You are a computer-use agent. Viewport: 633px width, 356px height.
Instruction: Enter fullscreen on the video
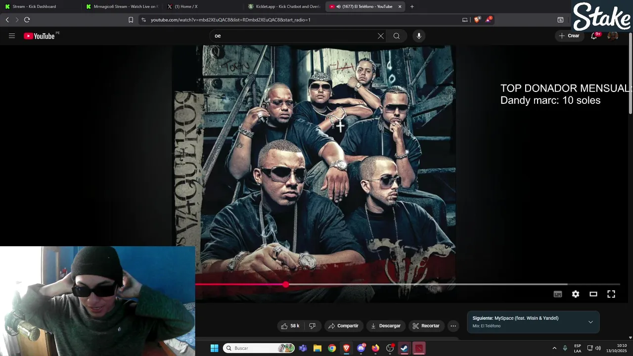coord(611,294)
